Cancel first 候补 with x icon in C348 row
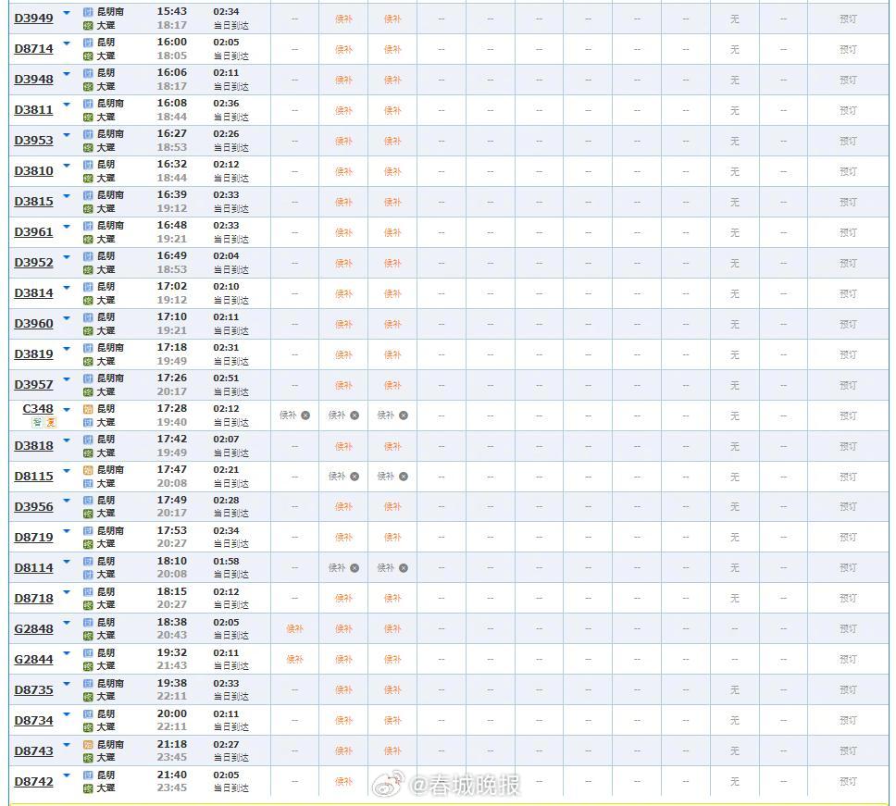 coord(305,415)
